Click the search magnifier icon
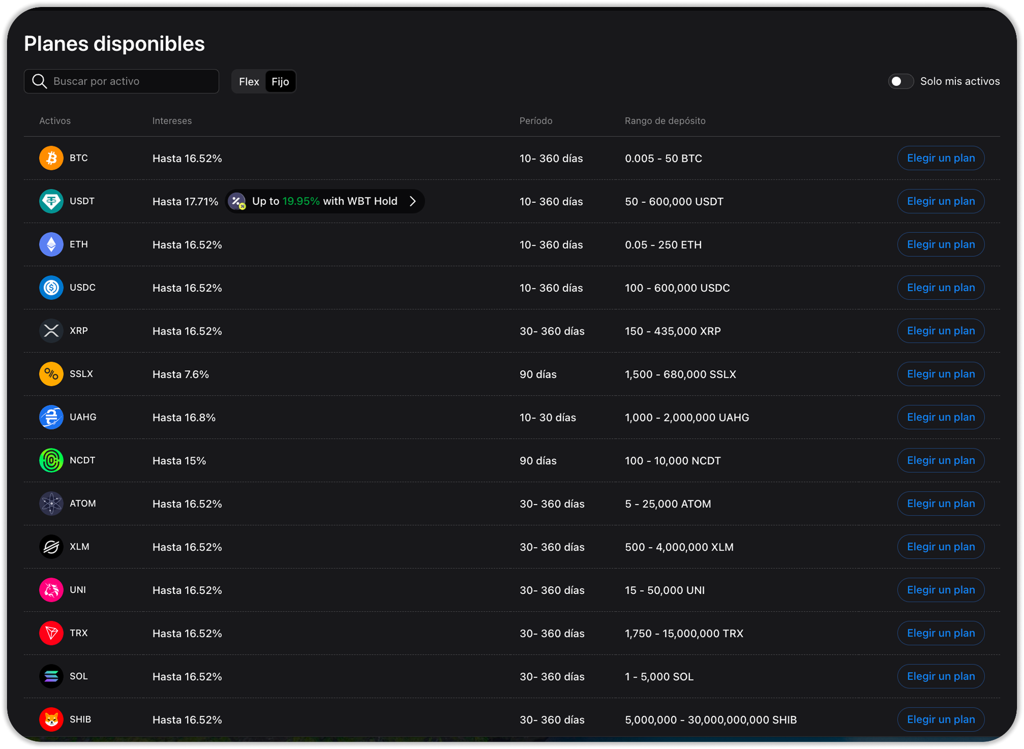 pos(39,81)
